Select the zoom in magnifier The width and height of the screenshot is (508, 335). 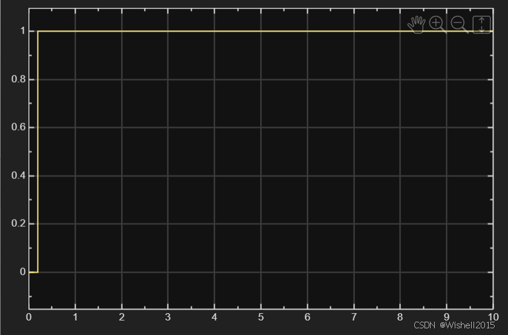coord(438,25)
